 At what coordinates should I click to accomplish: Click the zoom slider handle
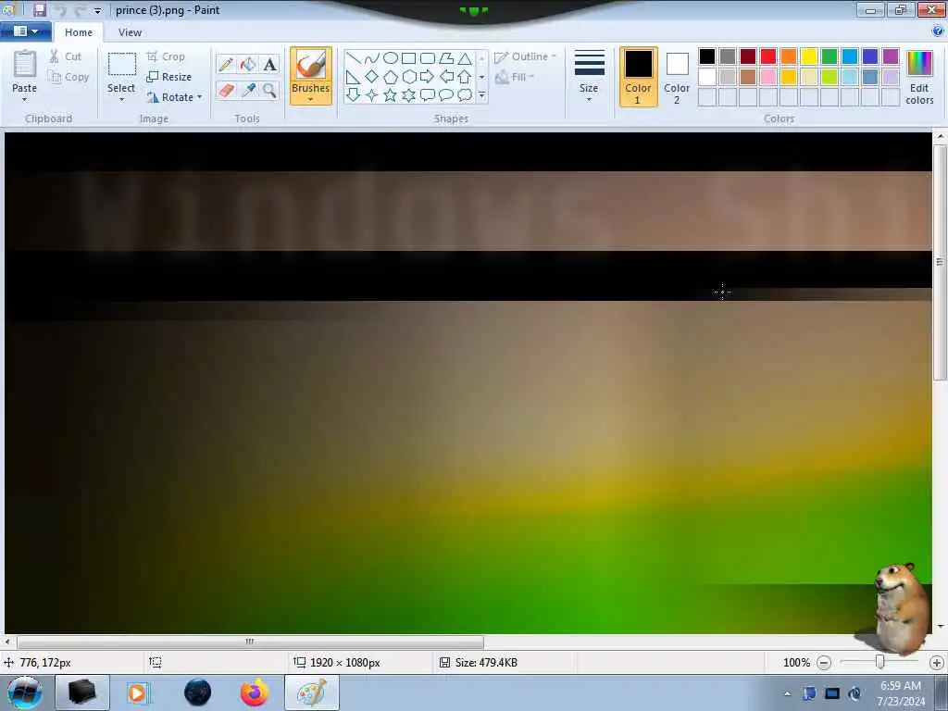[x=880, y=663]
